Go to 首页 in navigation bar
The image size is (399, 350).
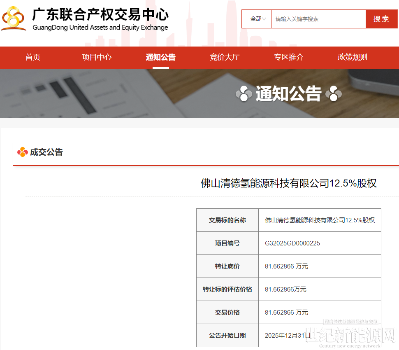pos(33,57)
